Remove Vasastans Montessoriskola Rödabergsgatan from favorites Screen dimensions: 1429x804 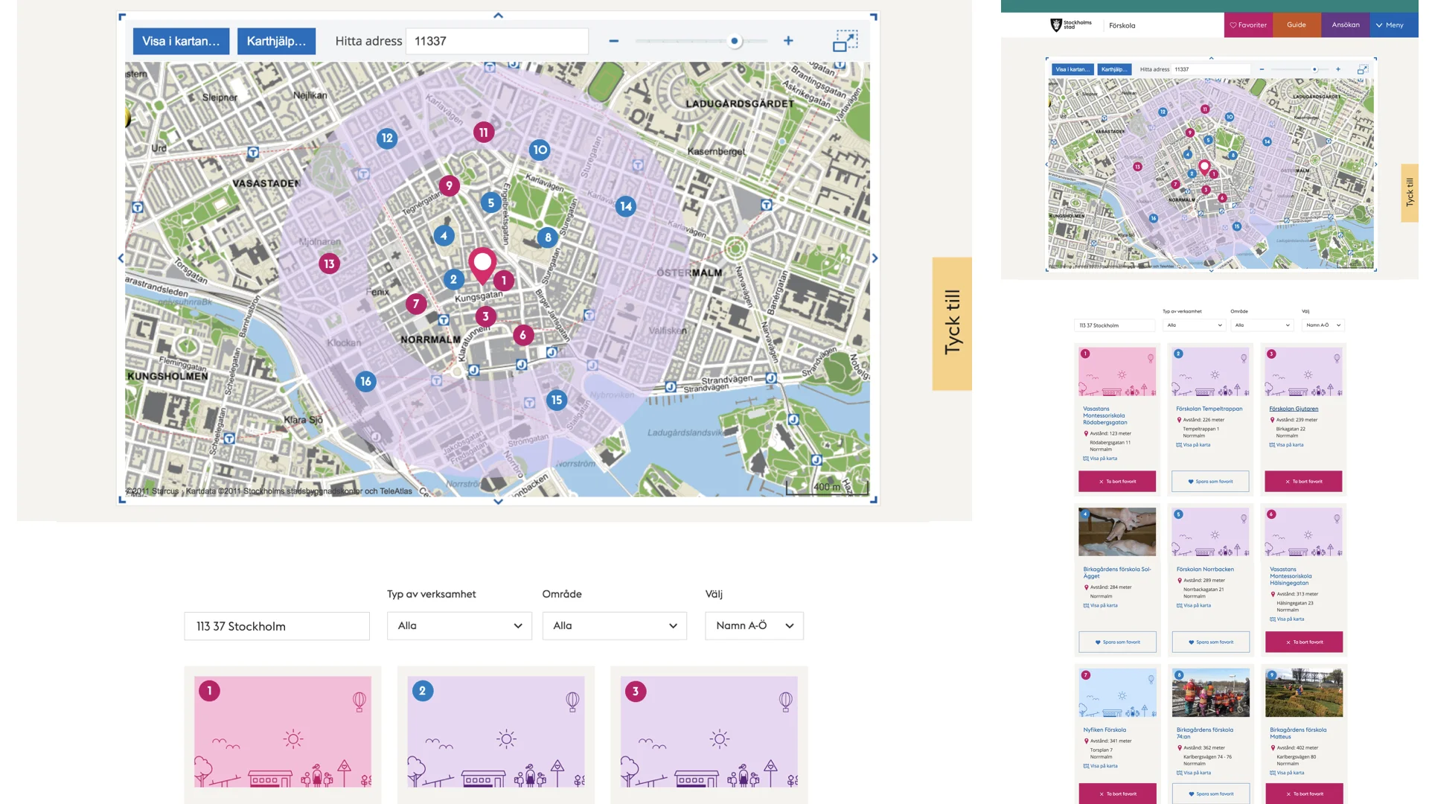[1117, 481]
